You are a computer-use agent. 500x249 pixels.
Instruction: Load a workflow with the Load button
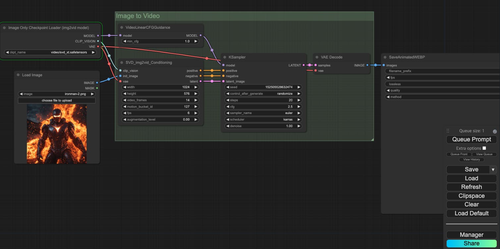tap(472, 178)
